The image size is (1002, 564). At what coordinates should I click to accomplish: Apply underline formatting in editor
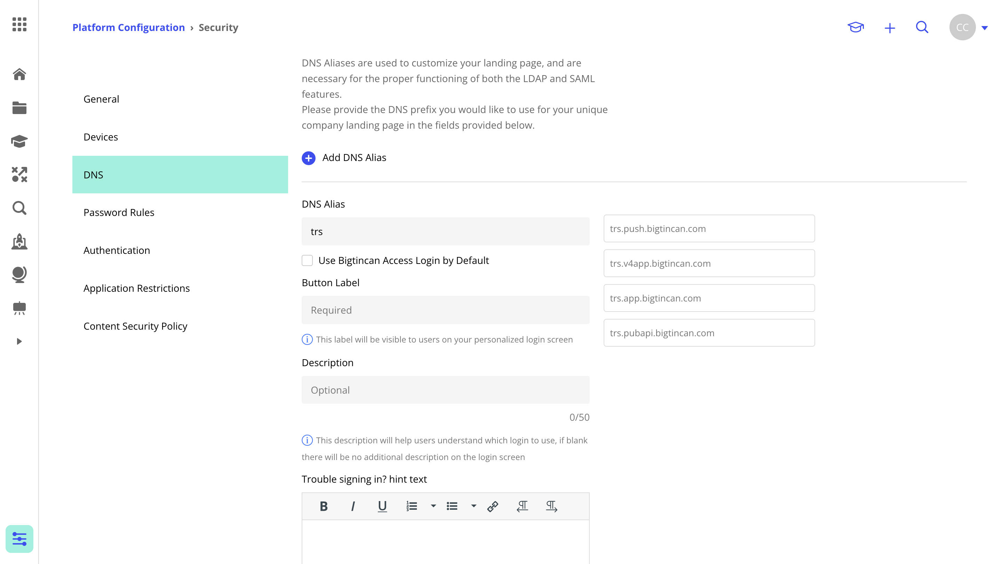tap(382, 506)
